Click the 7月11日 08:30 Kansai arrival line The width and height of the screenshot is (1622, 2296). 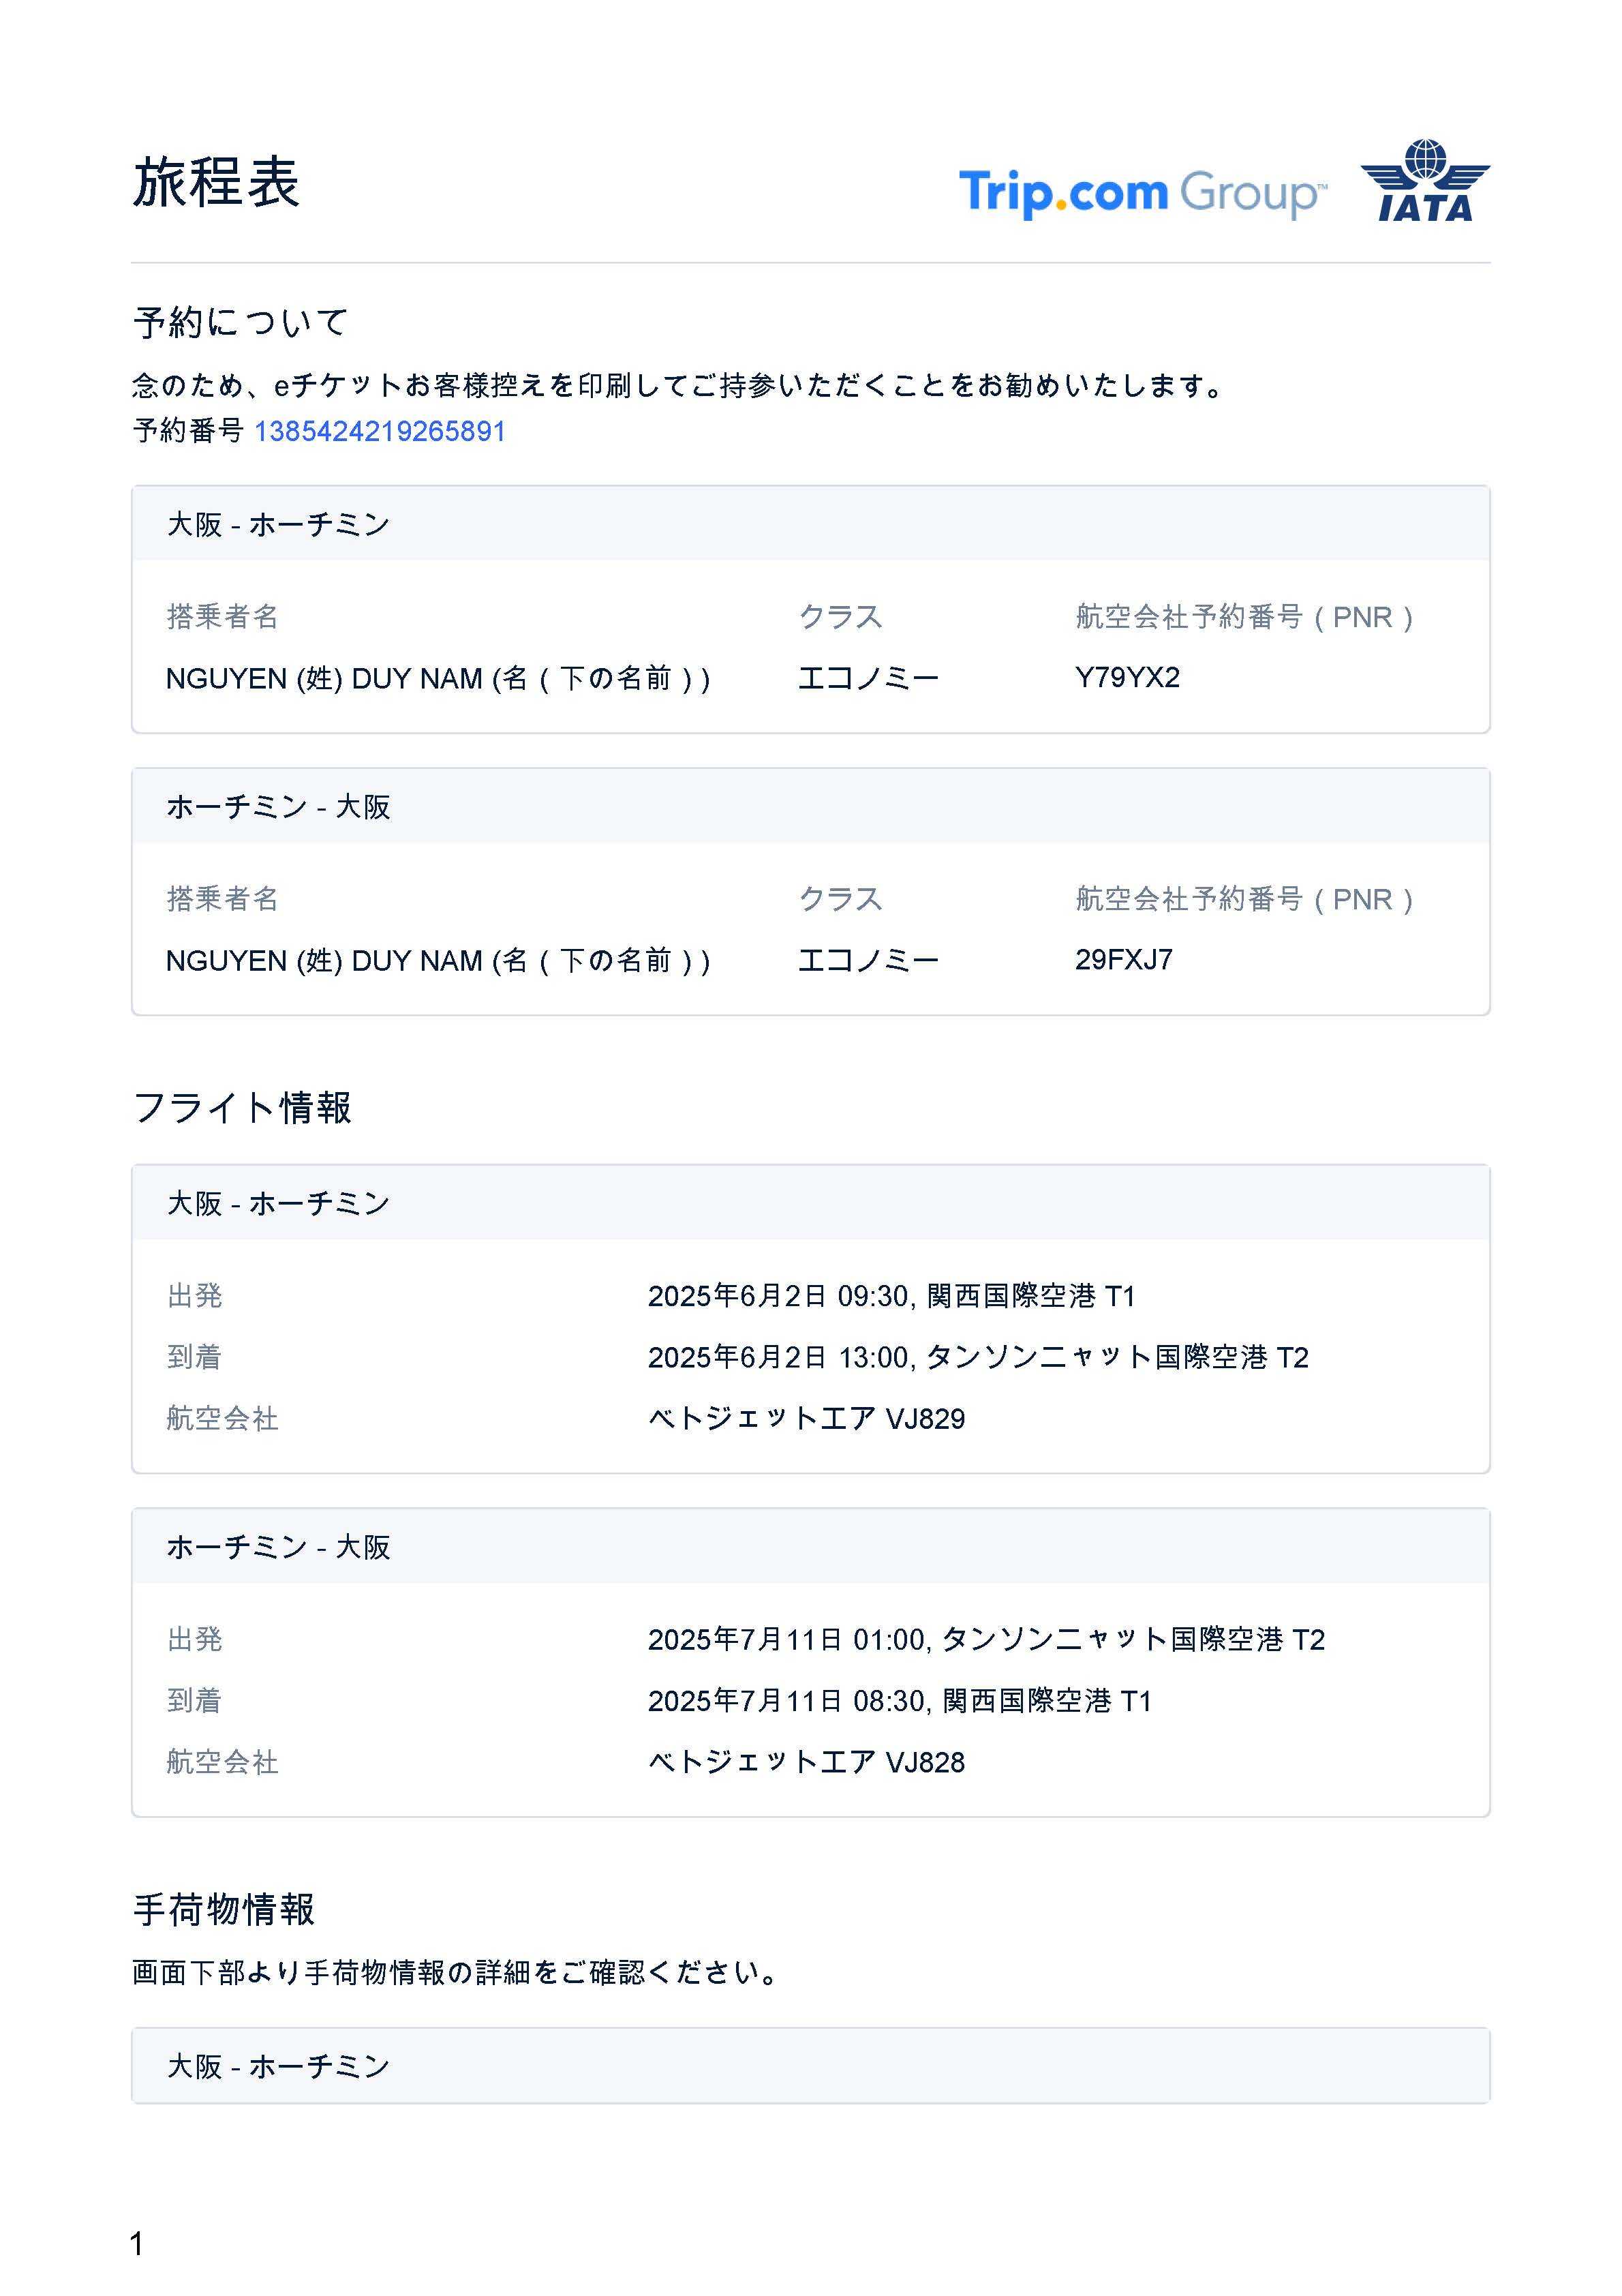(899, 1701)
